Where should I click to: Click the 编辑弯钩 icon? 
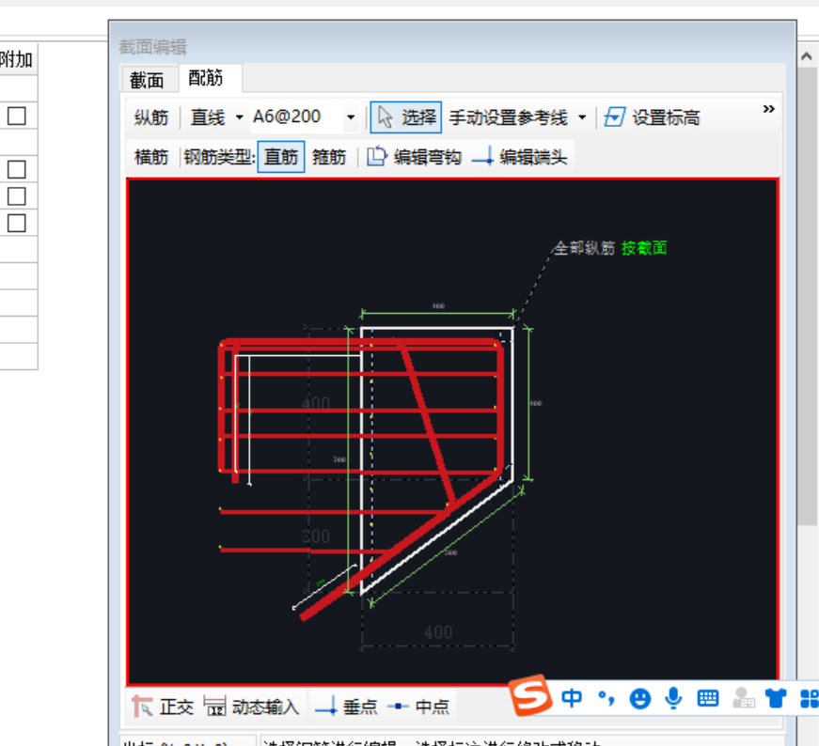376,156
